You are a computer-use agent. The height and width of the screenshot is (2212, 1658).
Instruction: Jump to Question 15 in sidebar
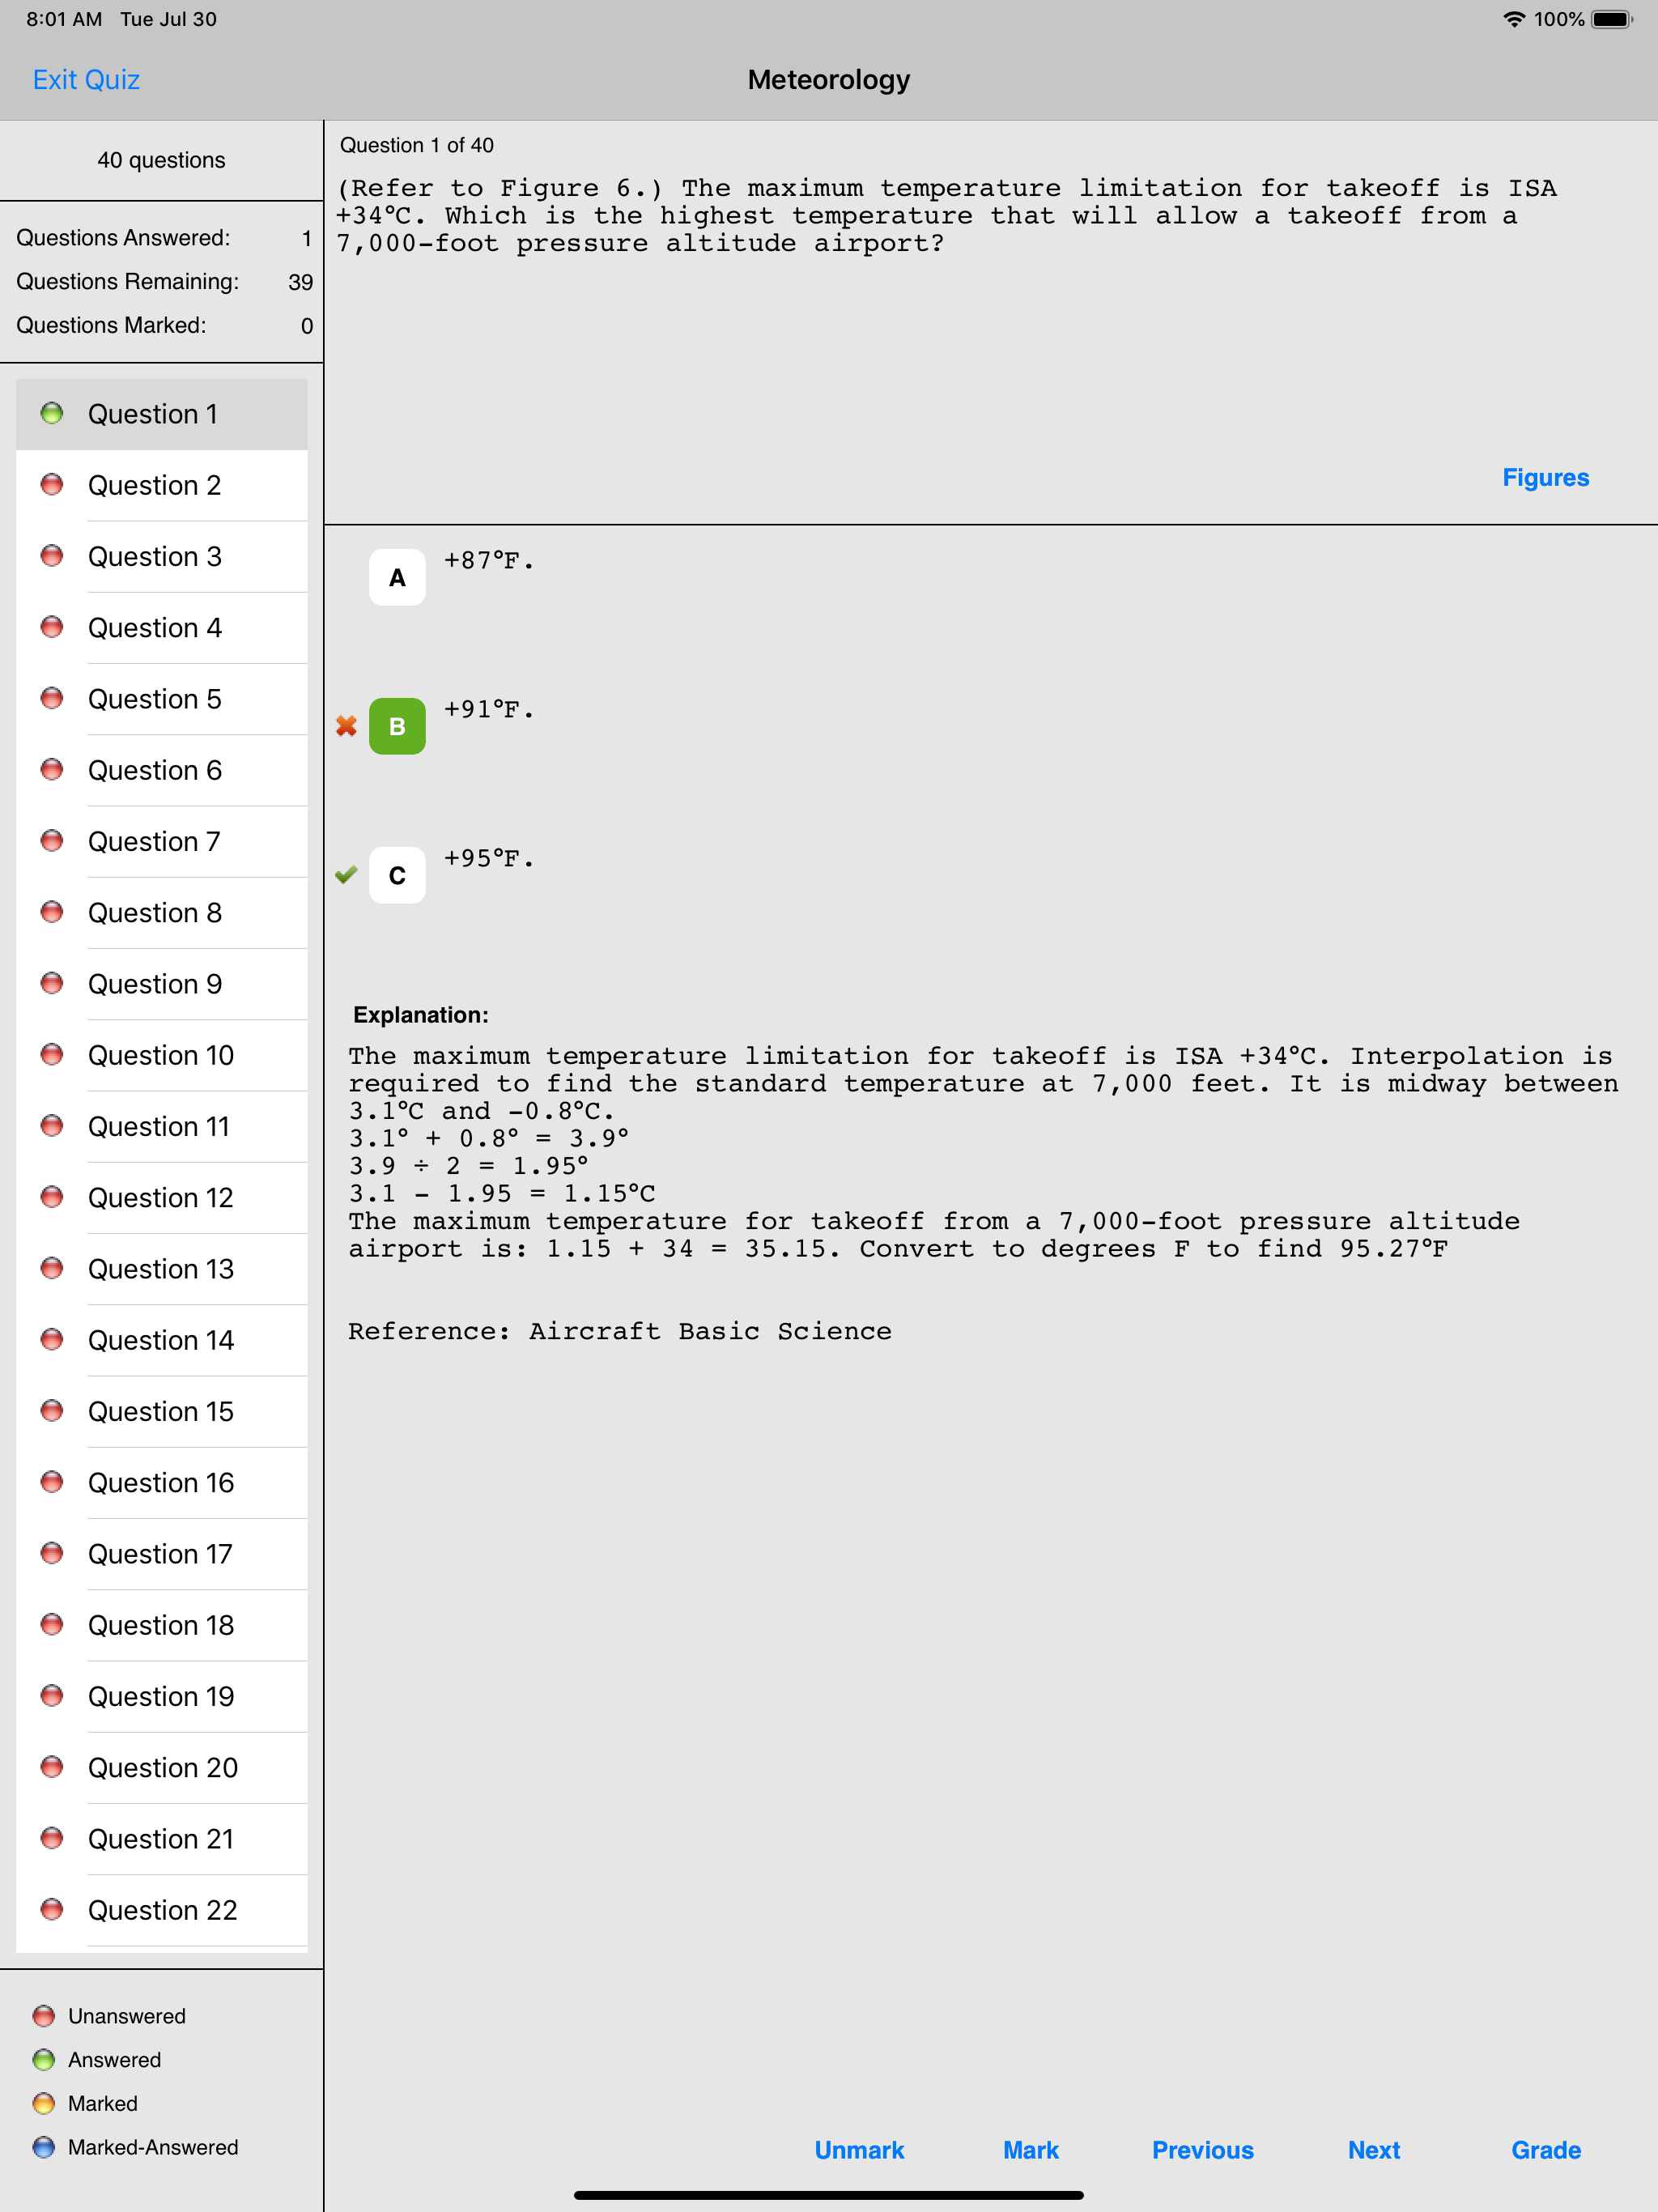point(160,1411)
